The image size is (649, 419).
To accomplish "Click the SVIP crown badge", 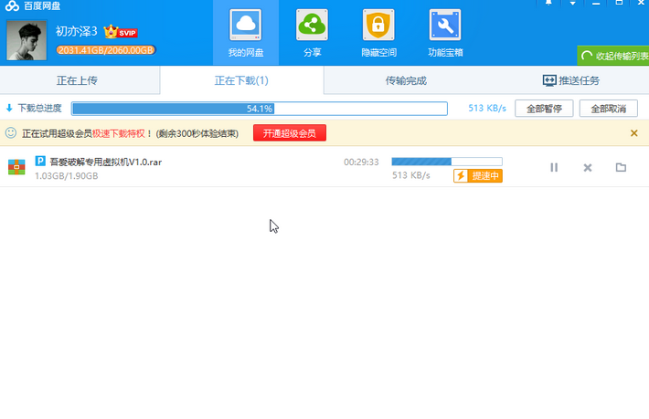I will tap(121, 32).
